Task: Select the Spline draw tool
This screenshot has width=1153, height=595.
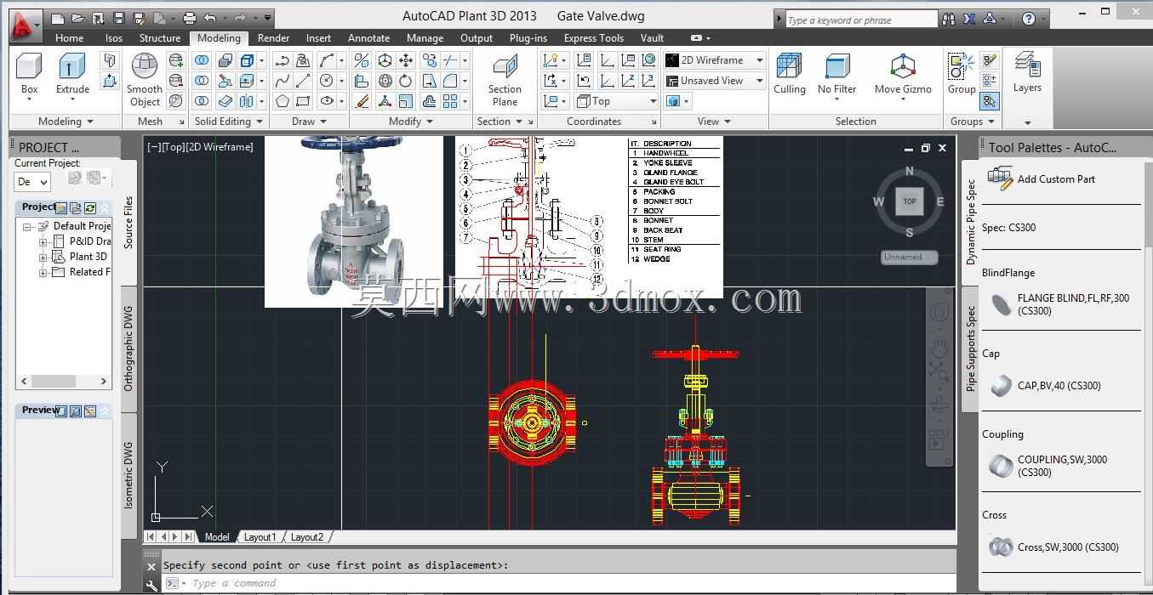Action: [283, 81]
